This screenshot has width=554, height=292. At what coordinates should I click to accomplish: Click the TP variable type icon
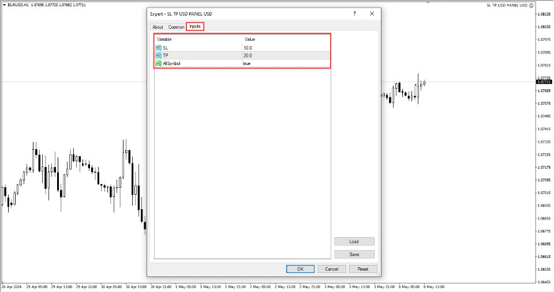158,55
